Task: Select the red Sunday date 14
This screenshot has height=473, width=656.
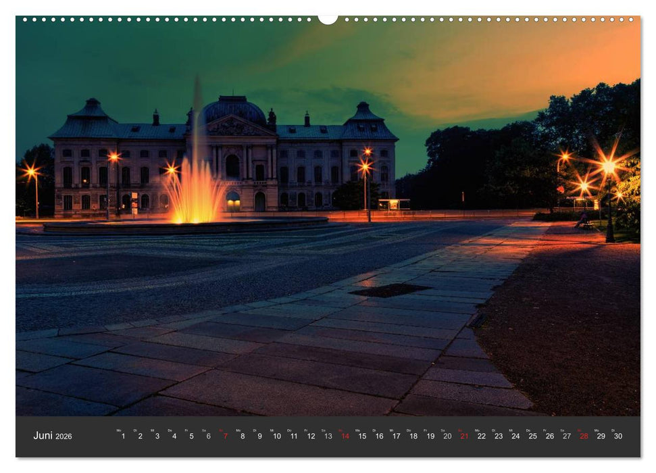Action: (345, 437)
